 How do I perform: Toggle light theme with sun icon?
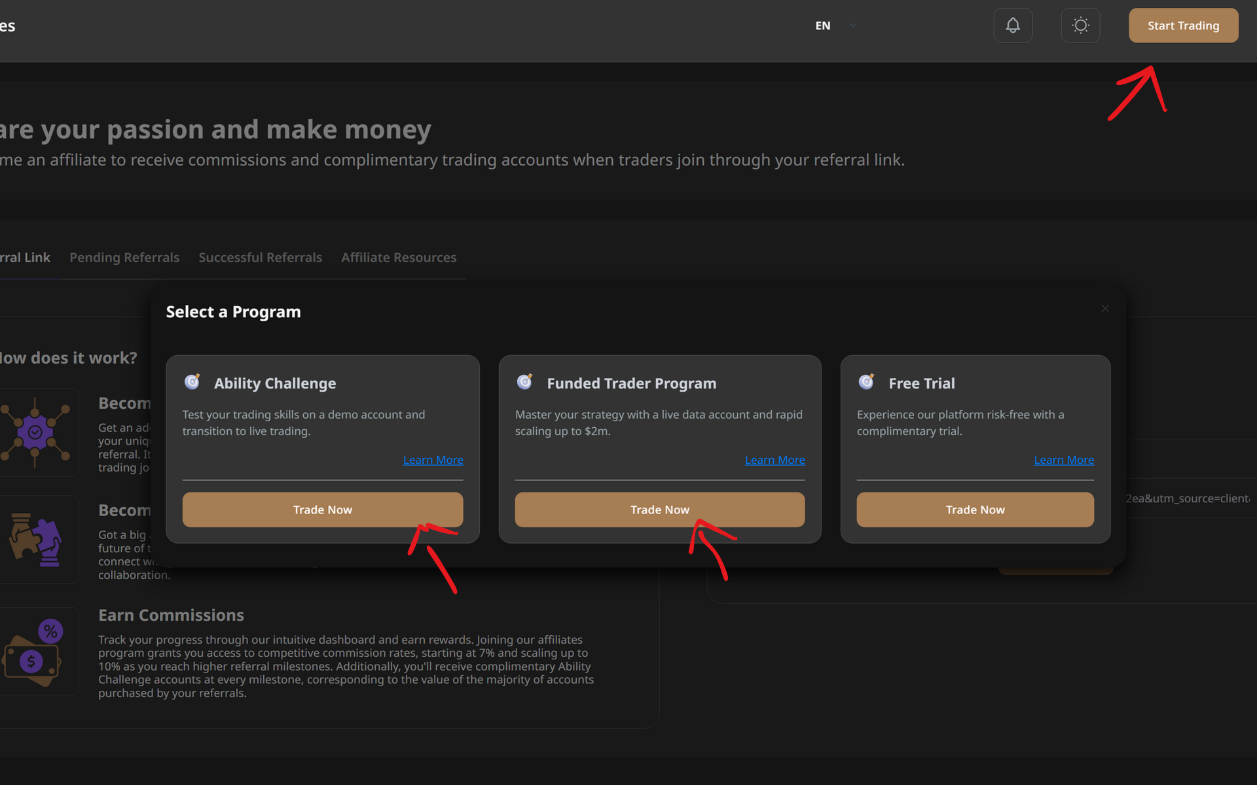click(1080, 26)
